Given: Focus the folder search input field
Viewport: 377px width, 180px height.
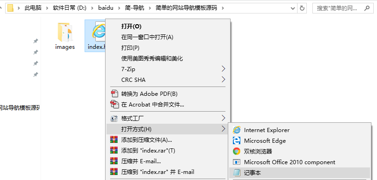Looking at the screenshot, I should (x=338, y=8).
